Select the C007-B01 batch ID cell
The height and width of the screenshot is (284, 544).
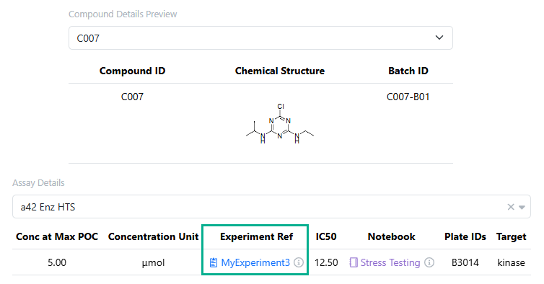[408, 97]
